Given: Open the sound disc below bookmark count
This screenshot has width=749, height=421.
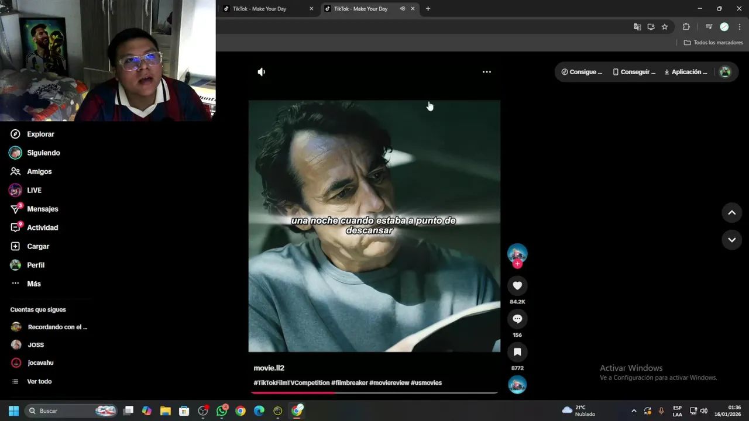Looking at the screenshot, I should point(517,385).
